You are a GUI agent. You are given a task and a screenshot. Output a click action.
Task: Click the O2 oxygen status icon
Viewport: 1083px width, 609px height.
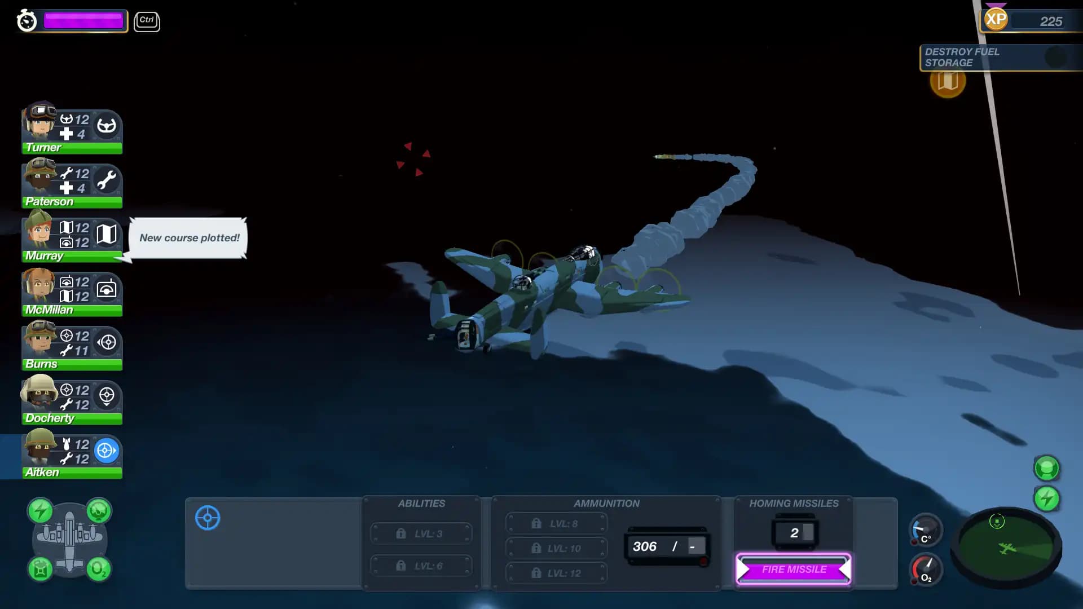point(99,570)
